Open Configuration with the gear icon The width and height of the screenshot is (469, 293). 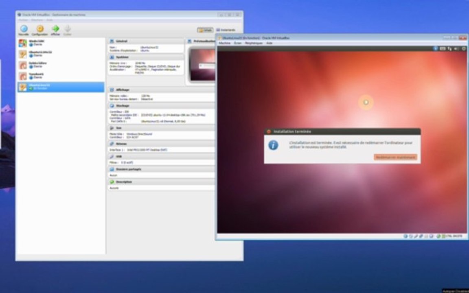40,29
